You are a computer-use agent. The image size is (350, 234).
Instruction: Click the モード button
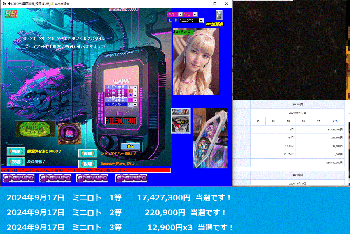(x=172, y=20)
